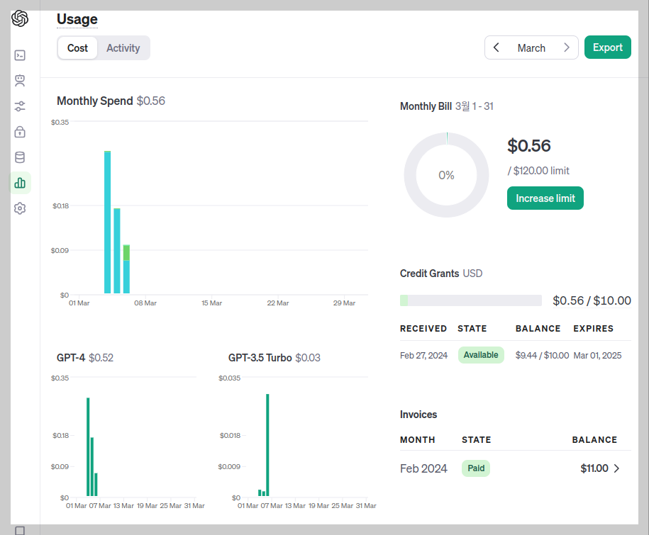Click the $0.56 / $10.00 credit total
The width and height of the screenshot is (649, 535).
pos(592,300)
